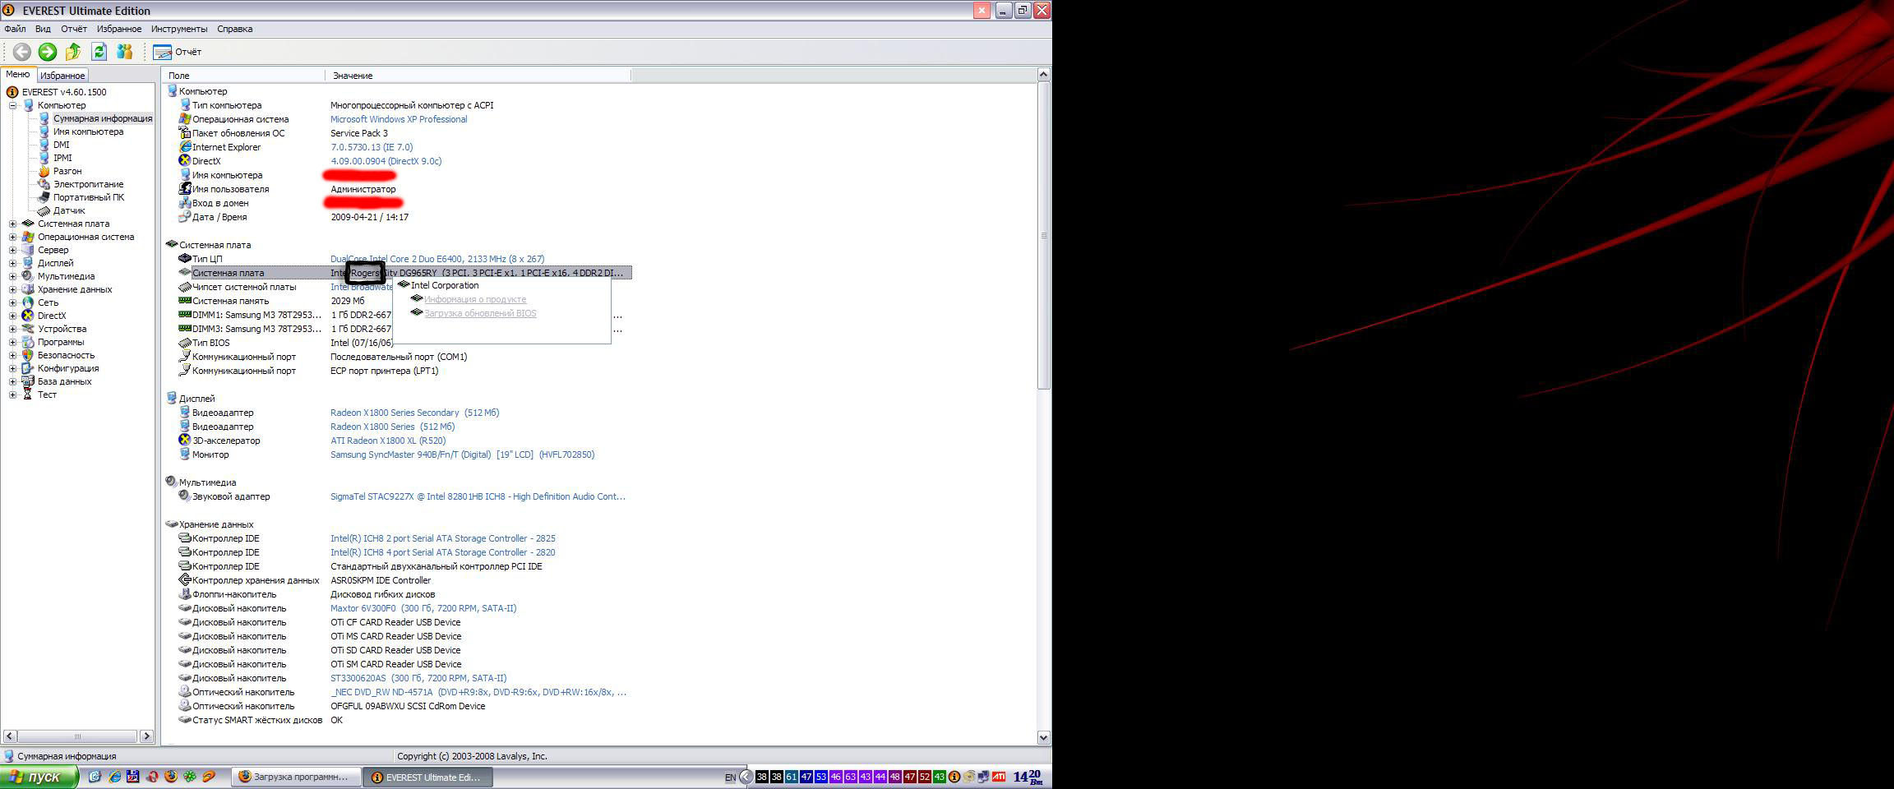Click the up arrow of the main vertical scrollbar
Image resolution: width=1894 pixels, height=789 pixels.
[1043, 75]
